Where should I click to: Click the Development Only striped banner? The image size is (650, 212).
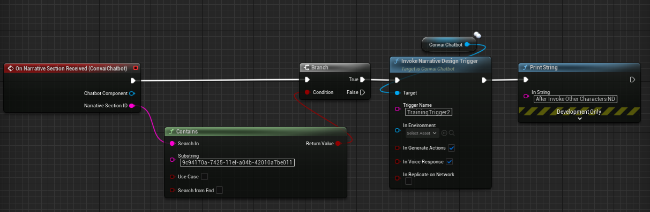point(579,112)
